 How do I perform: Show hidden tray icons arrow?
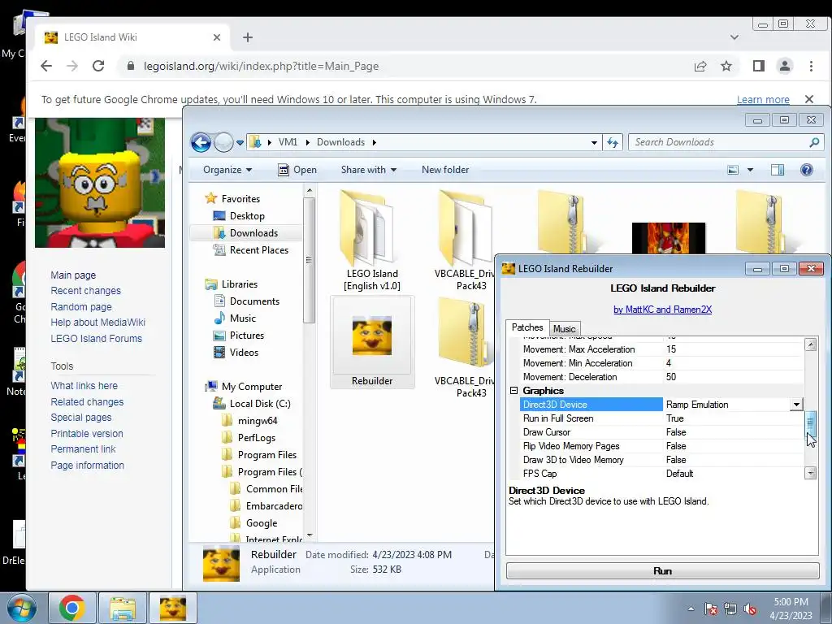691,609
